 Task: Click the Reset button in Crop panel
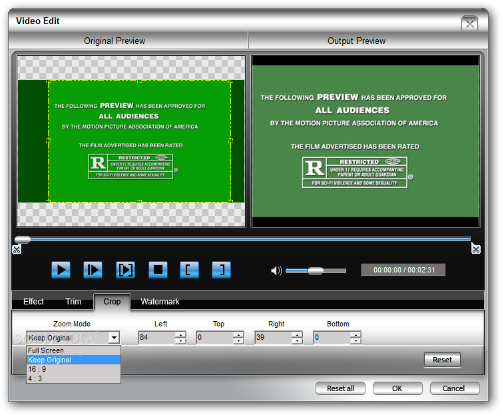coord(442,360)
